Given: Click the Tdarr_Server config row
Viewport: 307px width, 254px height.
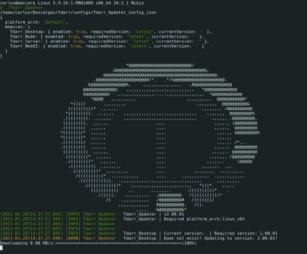Looking at the screenshot, I should pos(109,42).
